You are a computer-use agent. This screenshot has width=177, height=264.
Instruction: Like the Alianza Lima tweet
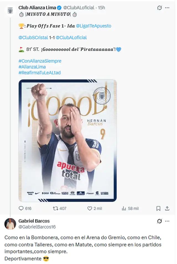(90, 208)
